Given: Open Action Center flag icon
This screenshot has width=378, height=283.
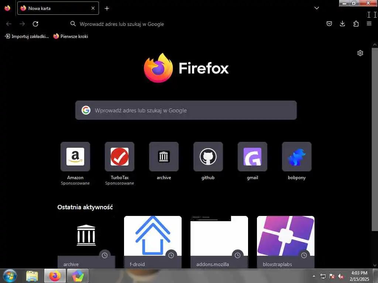Looking at the screenshot, I should (332, 276).
